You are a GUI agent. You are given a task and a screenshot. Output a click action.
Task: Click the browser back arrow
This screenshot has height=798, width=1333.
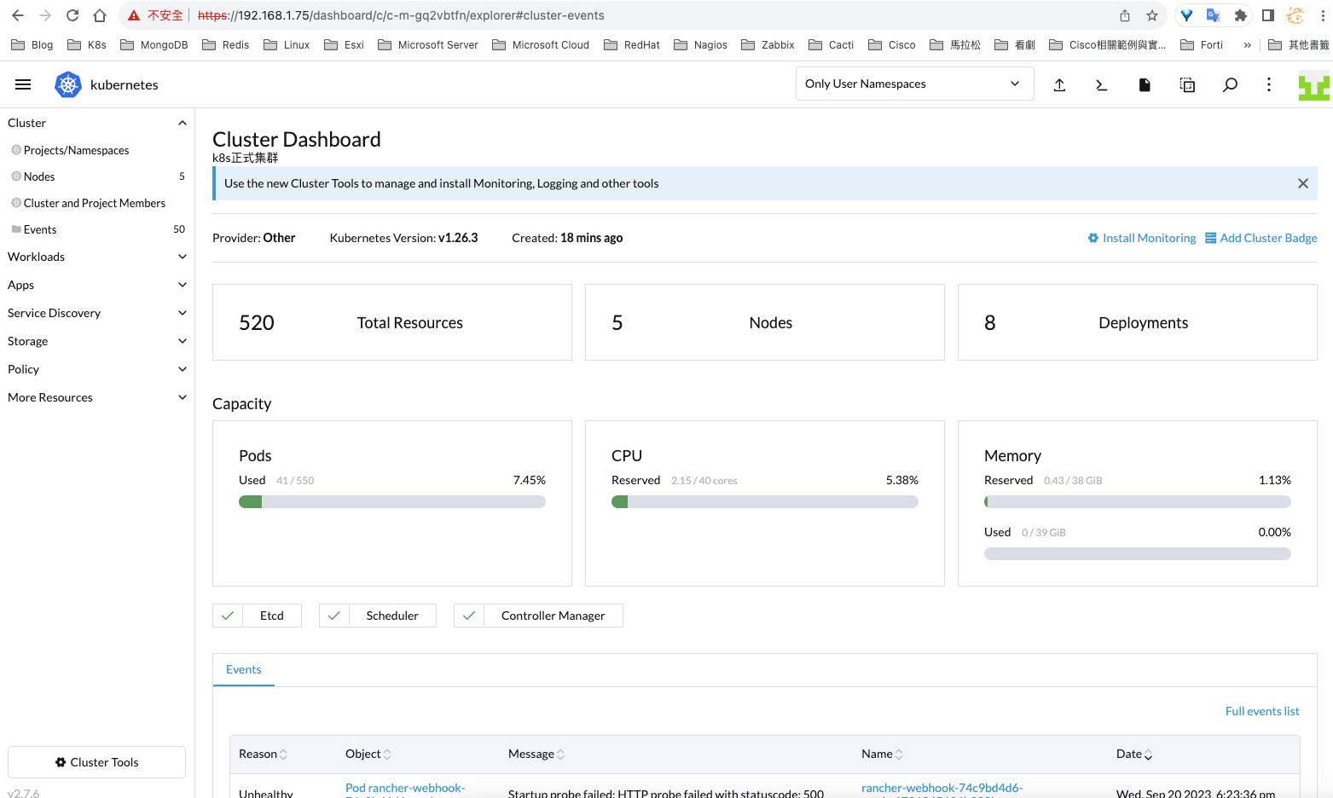18,15
